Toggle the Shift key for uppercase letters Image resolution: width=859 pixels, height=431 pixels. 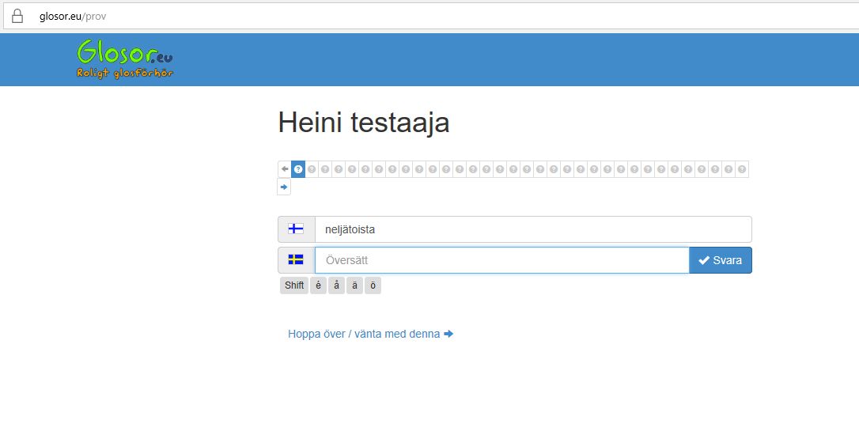[x=294, y=285]
